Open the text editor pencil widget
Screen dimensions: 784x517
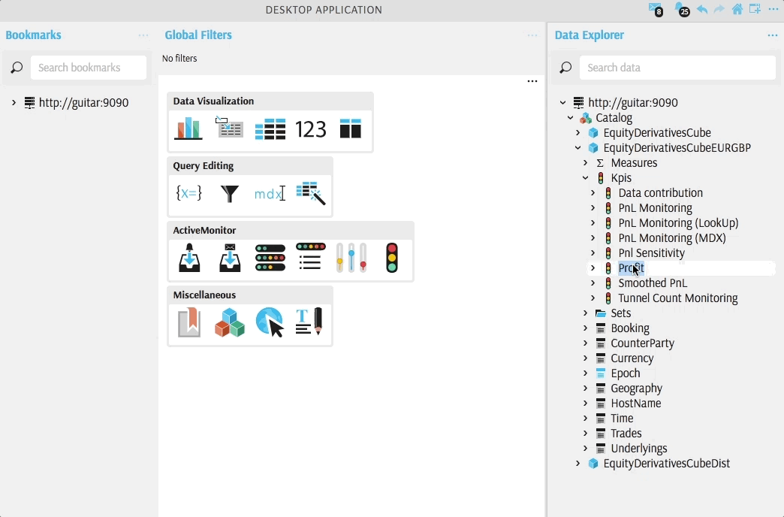(309, 322)
